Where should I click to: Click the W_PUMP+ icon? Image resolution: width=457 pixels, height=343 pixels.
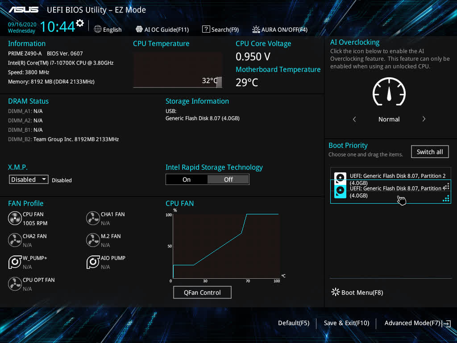pyautogui.click(x=15, y=262)
